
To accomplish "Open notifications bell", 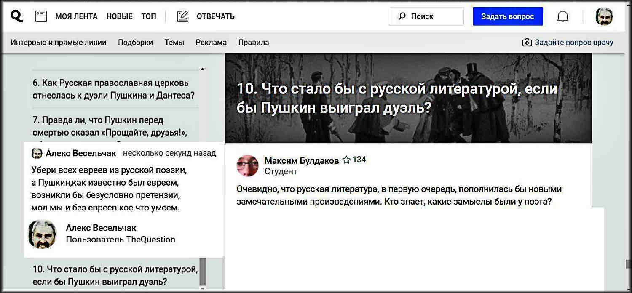I will (563, 16).
